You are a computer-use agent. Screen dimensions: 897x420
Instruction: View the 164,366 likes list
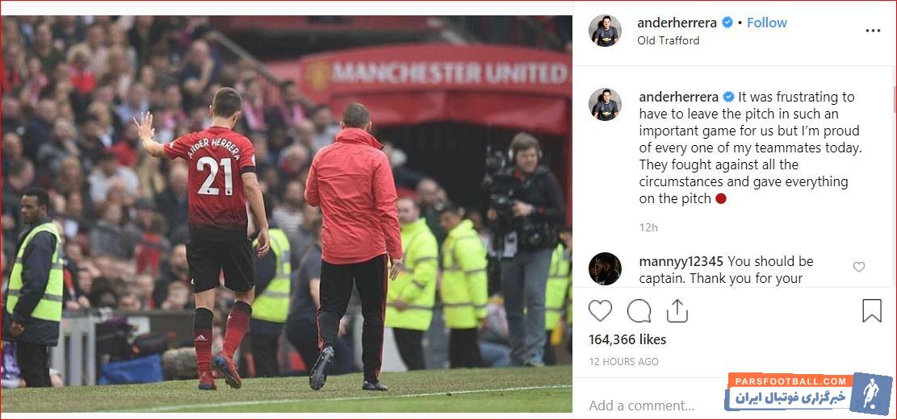627,339
